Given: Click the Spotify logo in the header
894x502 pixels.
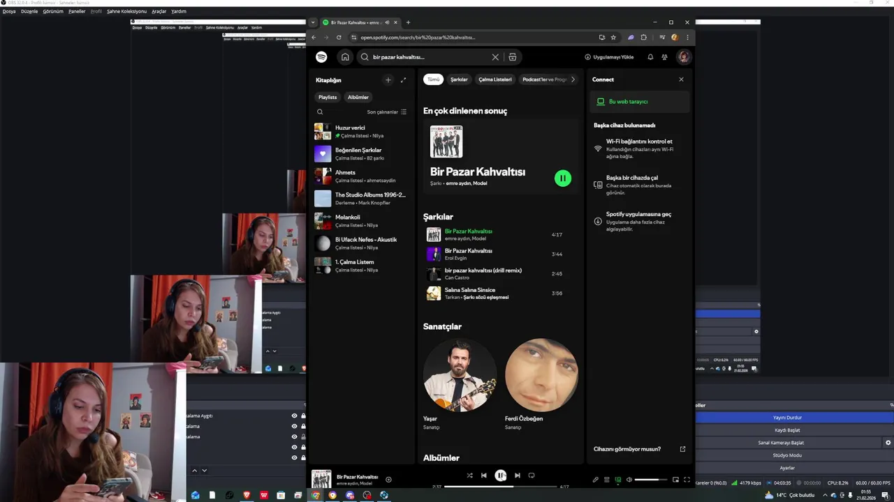Looking at the screenshot, I should coord(321,57).
